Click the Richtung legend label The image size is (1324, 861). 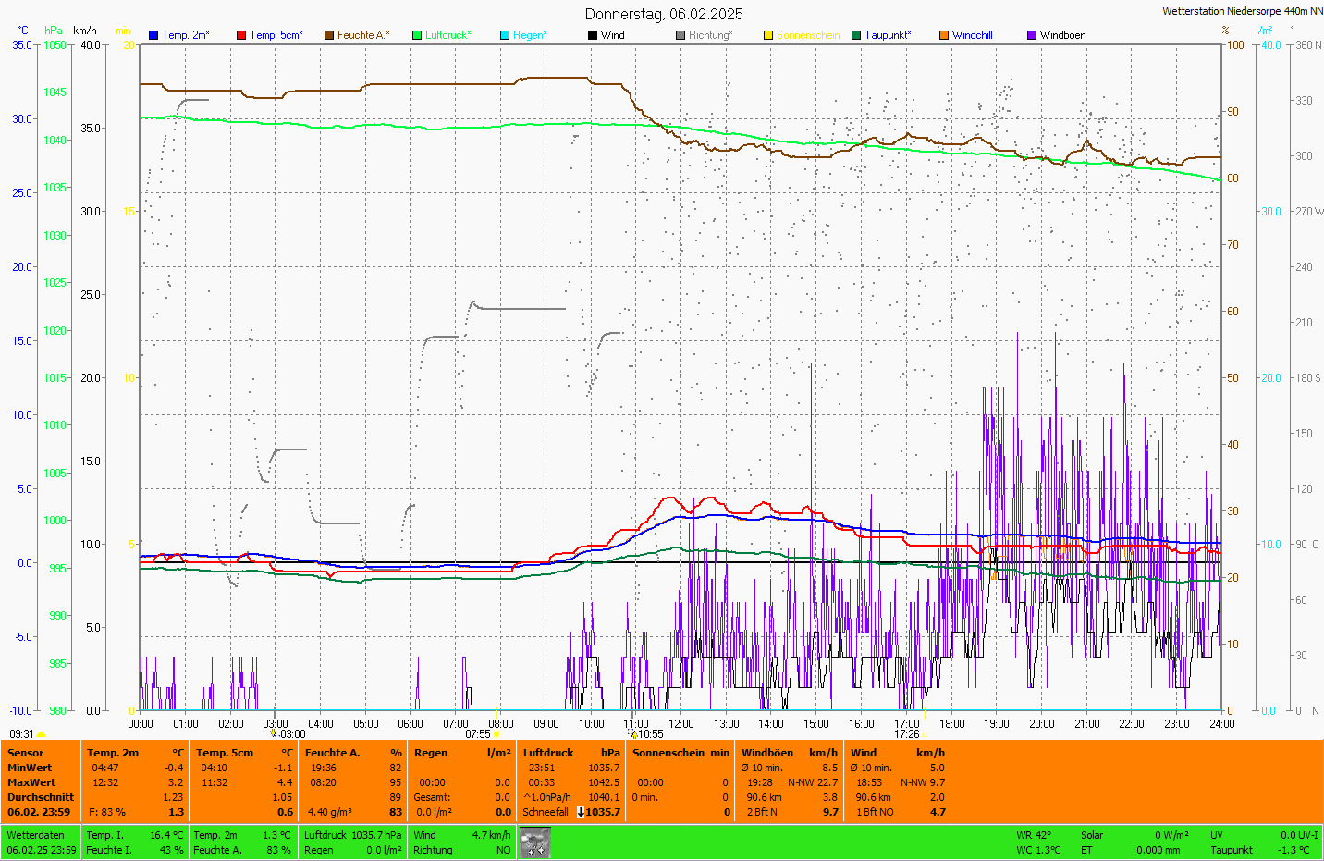[x=709, y=35]
